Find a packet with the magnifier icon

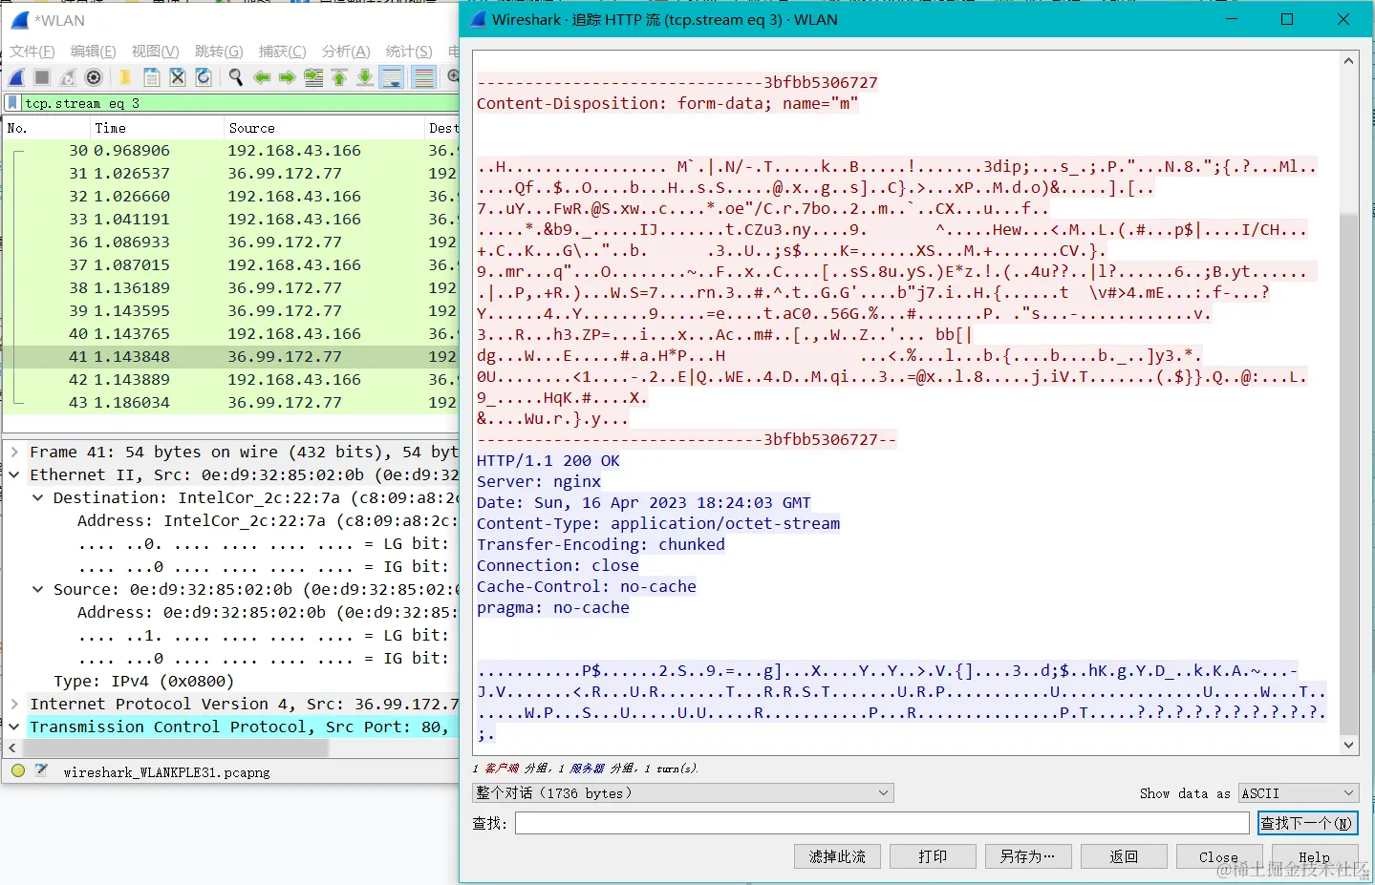(235, 77)
